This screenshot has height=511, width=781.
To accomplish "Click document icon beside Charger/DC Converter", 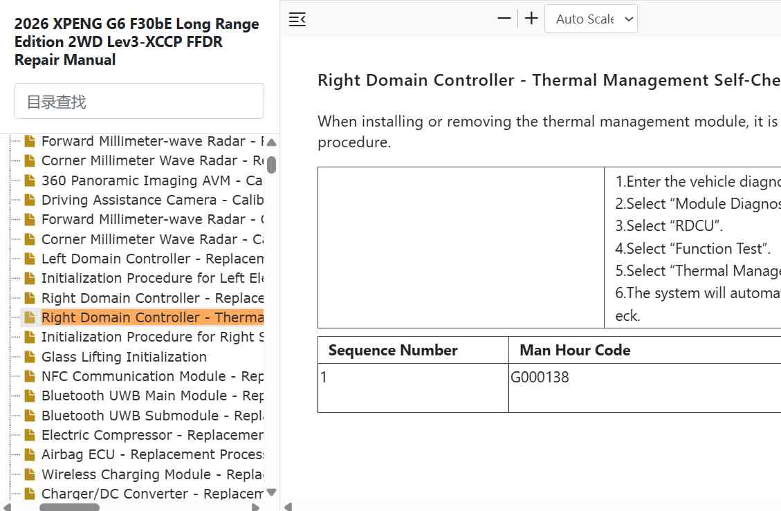I will [30, 494].
